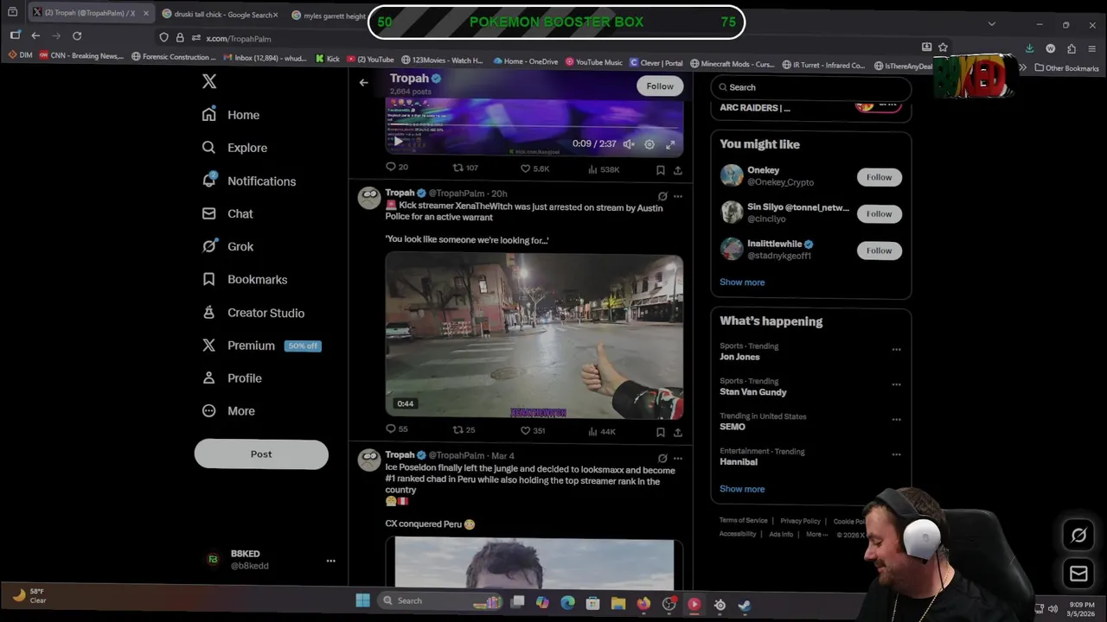The height and width of the screenshot is (622, 1107).
Task: Open the floating Grok button
Action: pyautogui.click(x=1078, y=535)
